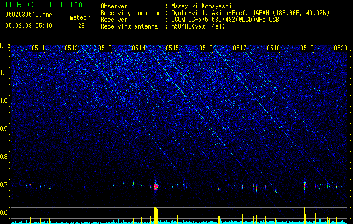Click the large red meteor echo after 0514
The width and height of the screenshot is (353, 224).
(x=156, y=186)
